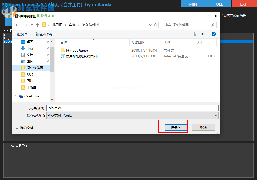The width and height of the screenshot is (257, 180).
Task: Expand the OneDrive tree item
Action: coord(15,96)
